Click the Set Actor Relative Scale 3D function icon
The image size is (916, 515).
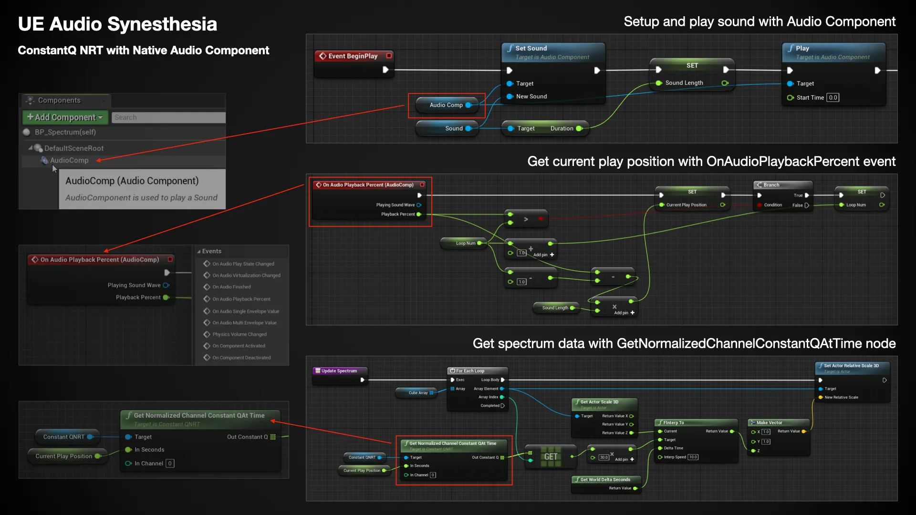821,366
